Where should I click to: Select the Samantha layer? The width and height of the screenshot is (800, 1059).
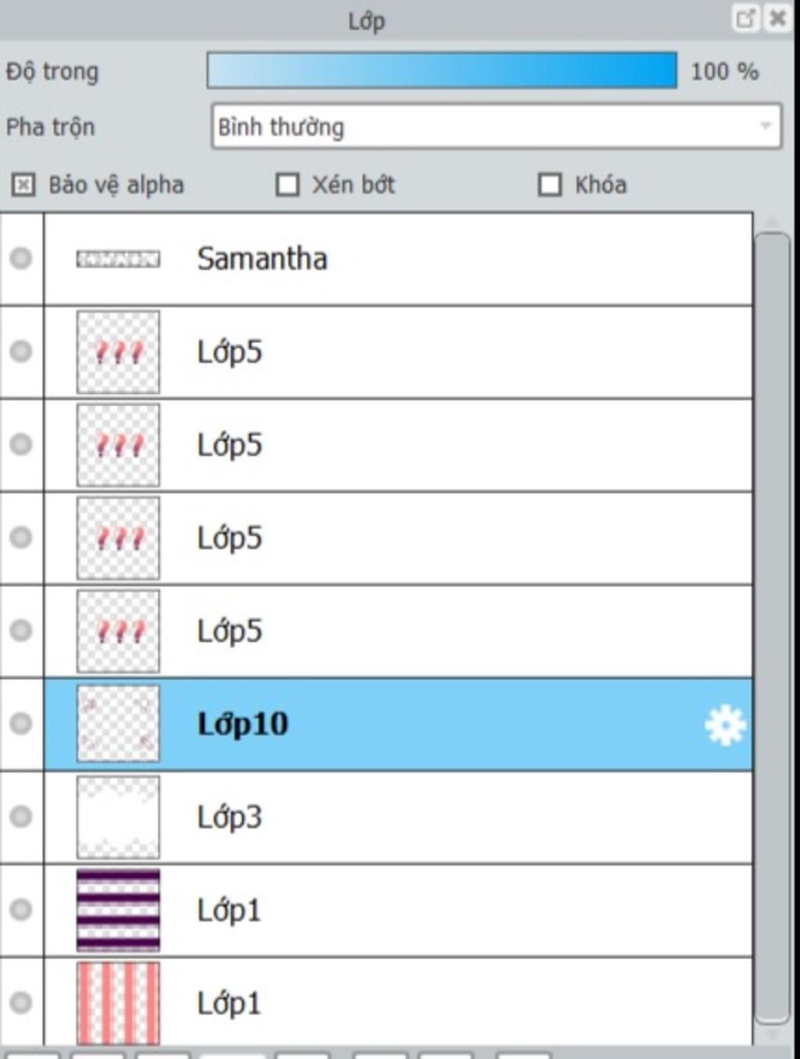398,259
